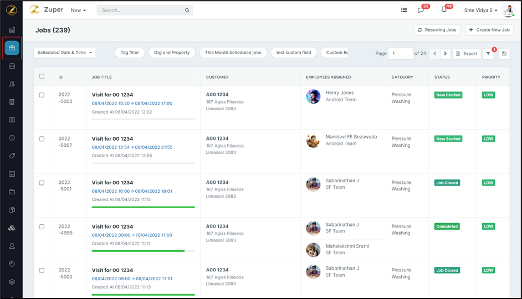Open the chat messages icon with 33 badge
522x299 pixels.
coord(421,10)
